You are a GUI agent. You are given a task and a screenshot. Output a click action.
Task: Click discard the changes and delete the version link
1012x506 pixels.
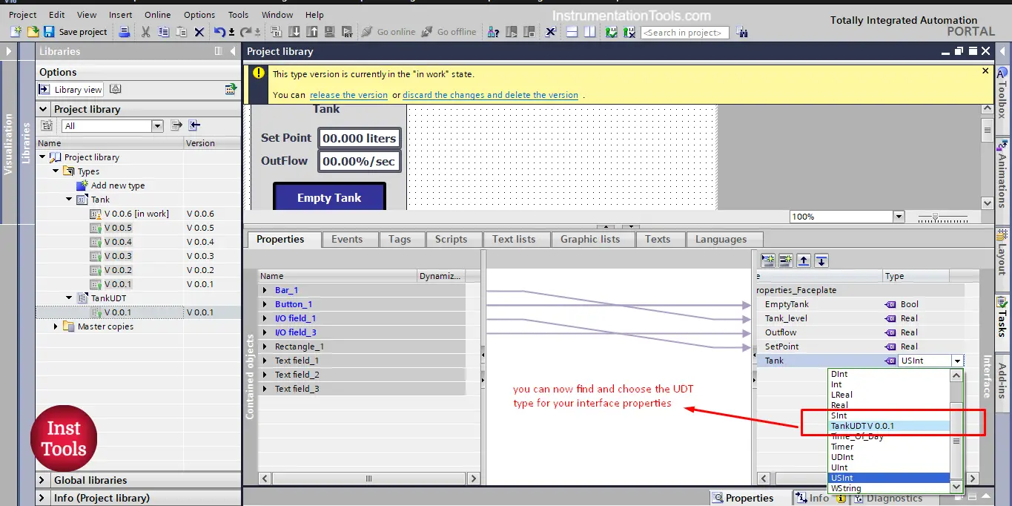(490, 95)
